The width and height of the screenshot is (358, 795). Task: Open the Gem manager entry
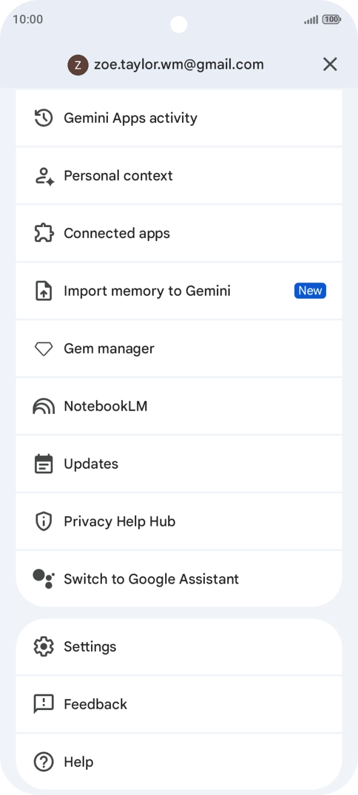179,349
